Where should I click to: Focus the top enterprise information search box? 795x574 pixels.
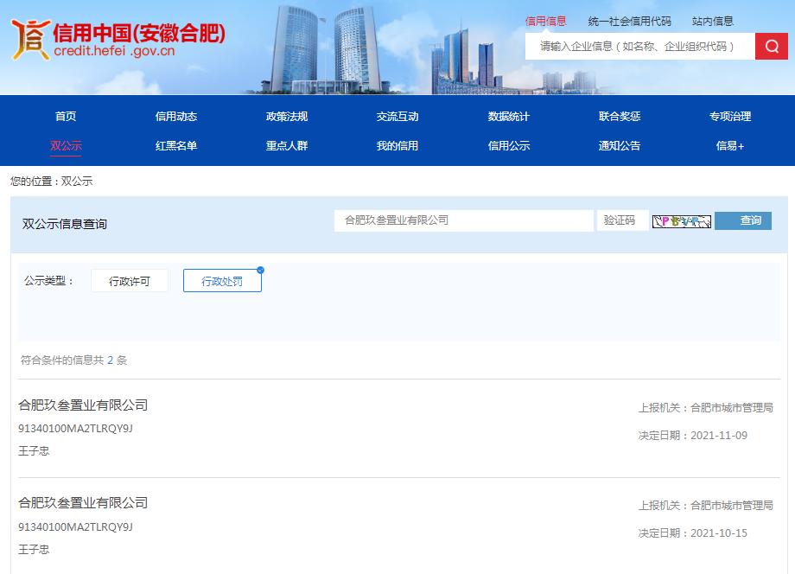pyautogui.click(x=639, y=47)
